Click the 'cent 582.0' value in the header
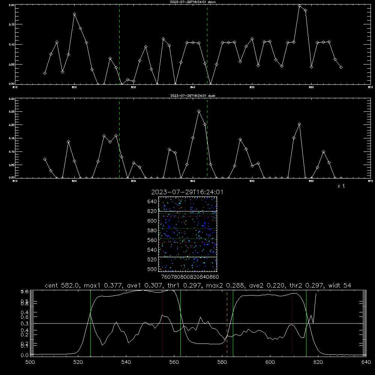Viewport: 375px width, 375px height. (x=62, y=285)
